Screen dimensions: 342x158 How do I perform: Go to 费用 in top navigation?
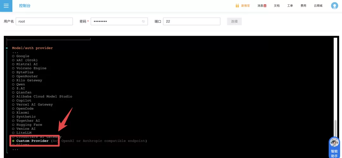click(303, 6)
